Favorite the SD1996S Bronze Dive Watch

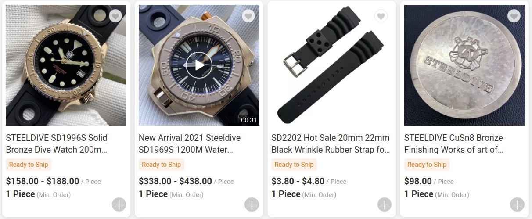[x=115, y=16]
